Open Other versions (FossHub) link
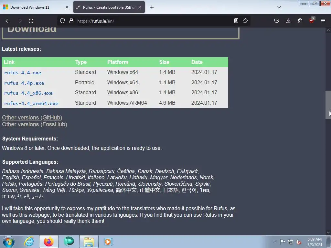This screenshot has height=248, width=331. click(35, 124)
